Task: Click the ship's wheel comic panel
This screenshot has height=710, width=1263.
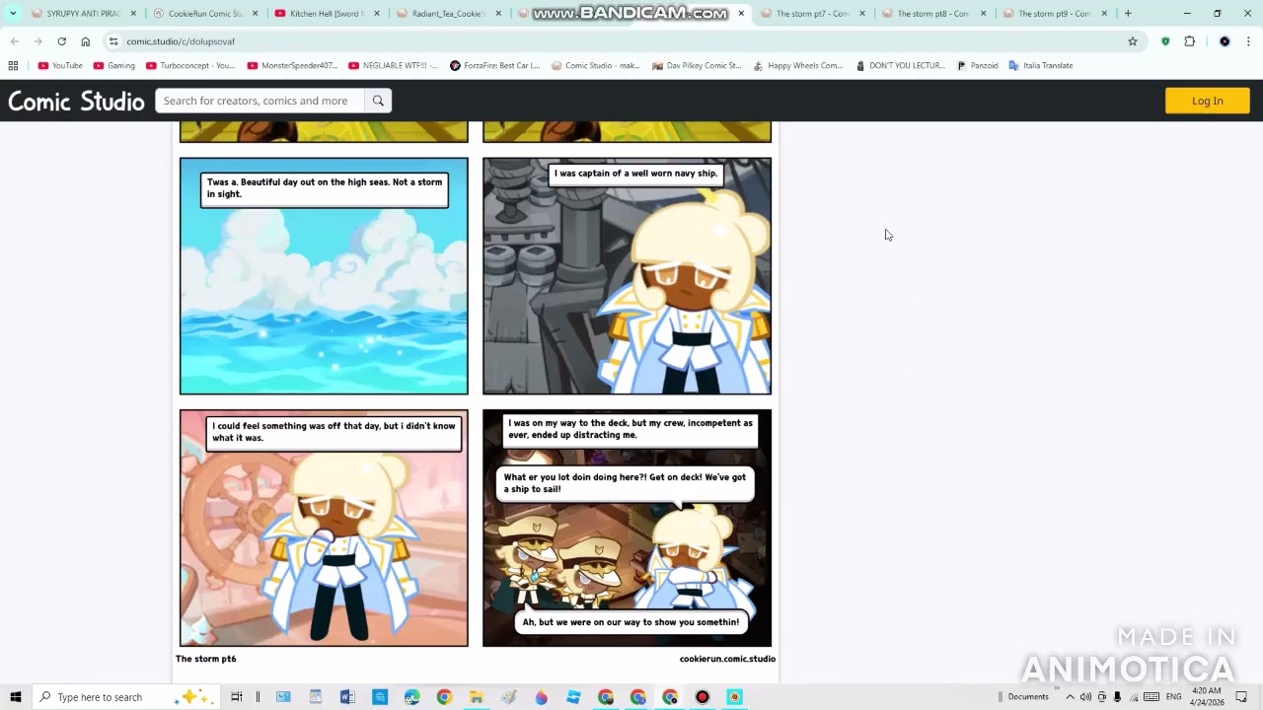Action: (324, 529)
